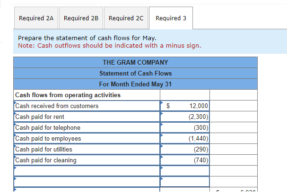Open the Cash paid for utilities dropdown
Screen dimensions: 287x193
pyautogui.click(x=87, y=150)
